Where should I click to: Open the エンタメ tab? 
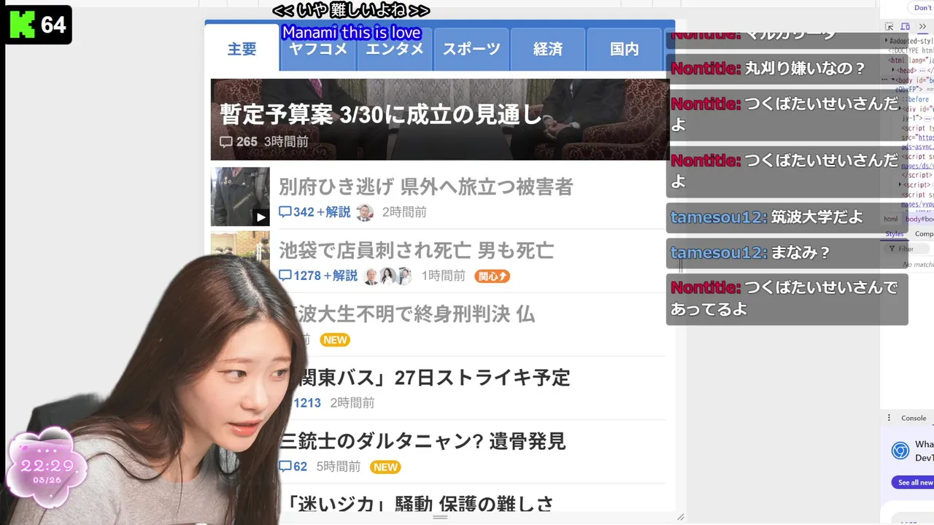tap(395, 49)
